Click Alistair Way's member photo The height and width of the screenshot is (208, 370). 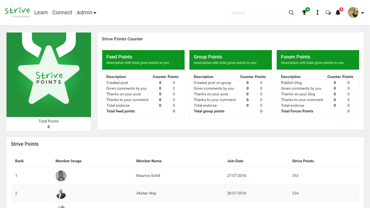[61, 193]
